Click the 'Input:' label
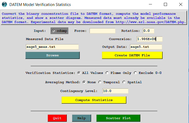Screen dimensions: 189x123 pyautogui.click(x=40, y=31)
